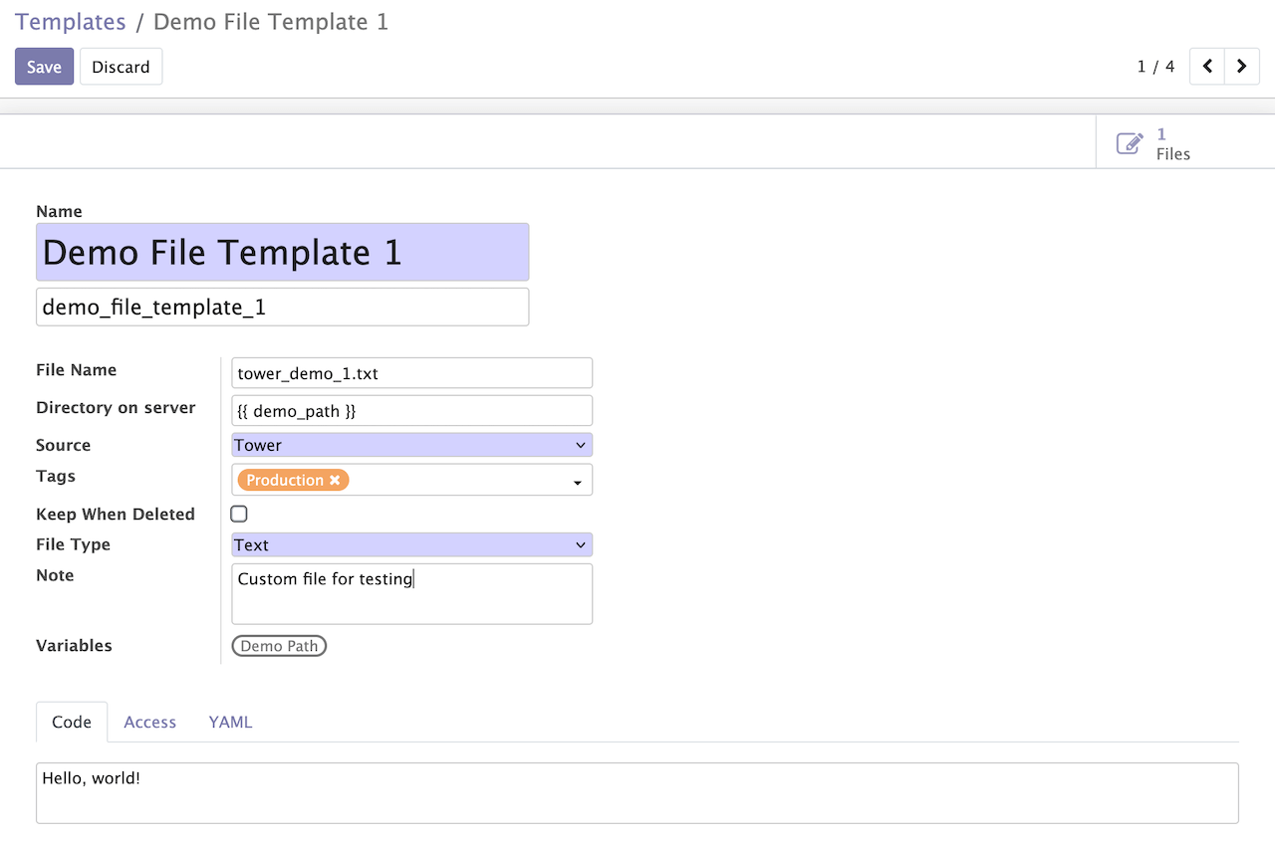Click the Demo Path variable button
This screenshot has height=845, width=1275.
point(279,645)
